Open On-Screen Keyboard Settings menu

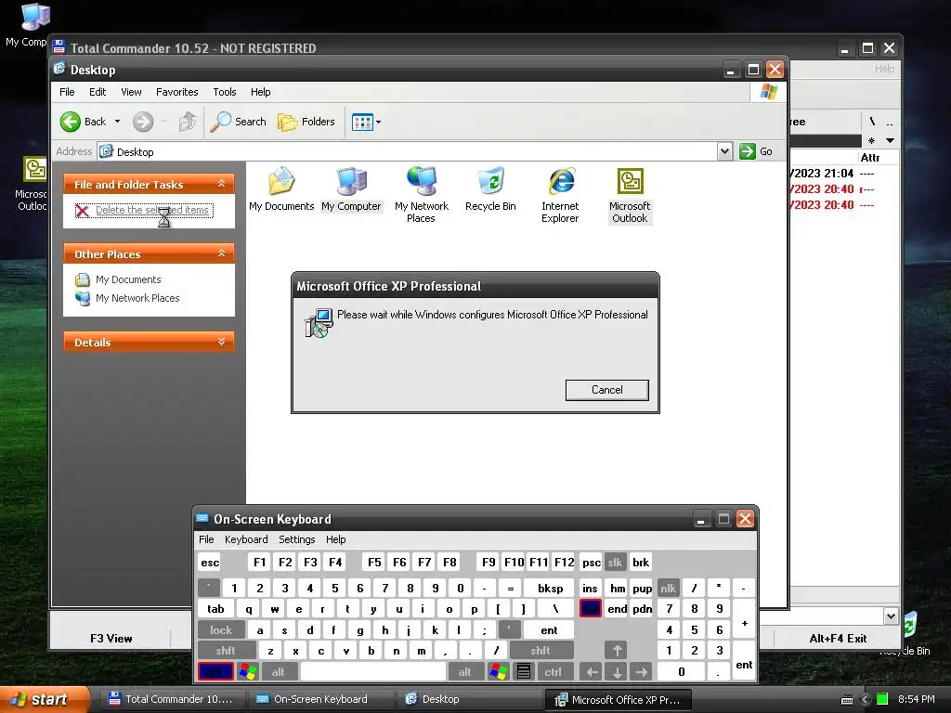296,539
